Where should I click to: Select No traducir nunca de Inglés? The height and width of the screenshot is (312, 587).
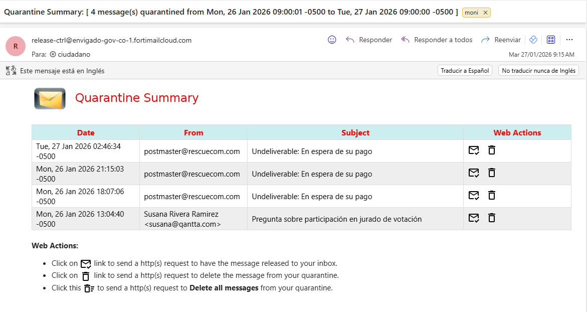pos(538,70)
